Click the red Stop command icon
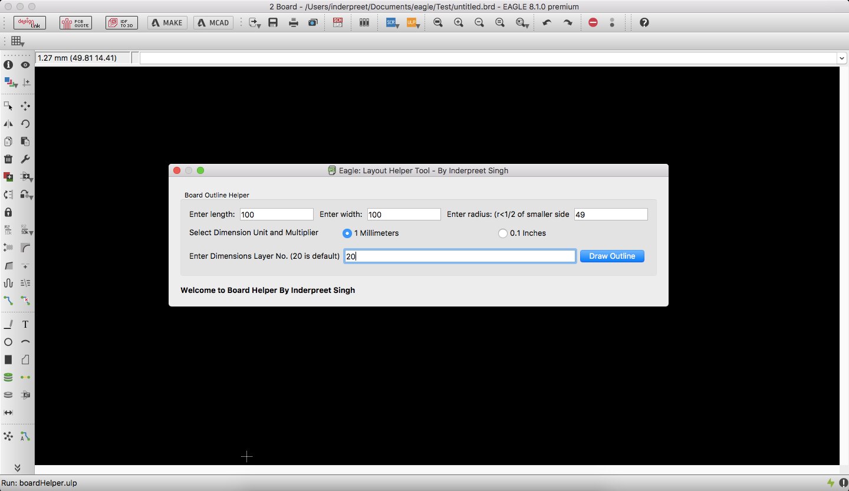This screenshot has width=849, height=491. (x=593, y=22)
